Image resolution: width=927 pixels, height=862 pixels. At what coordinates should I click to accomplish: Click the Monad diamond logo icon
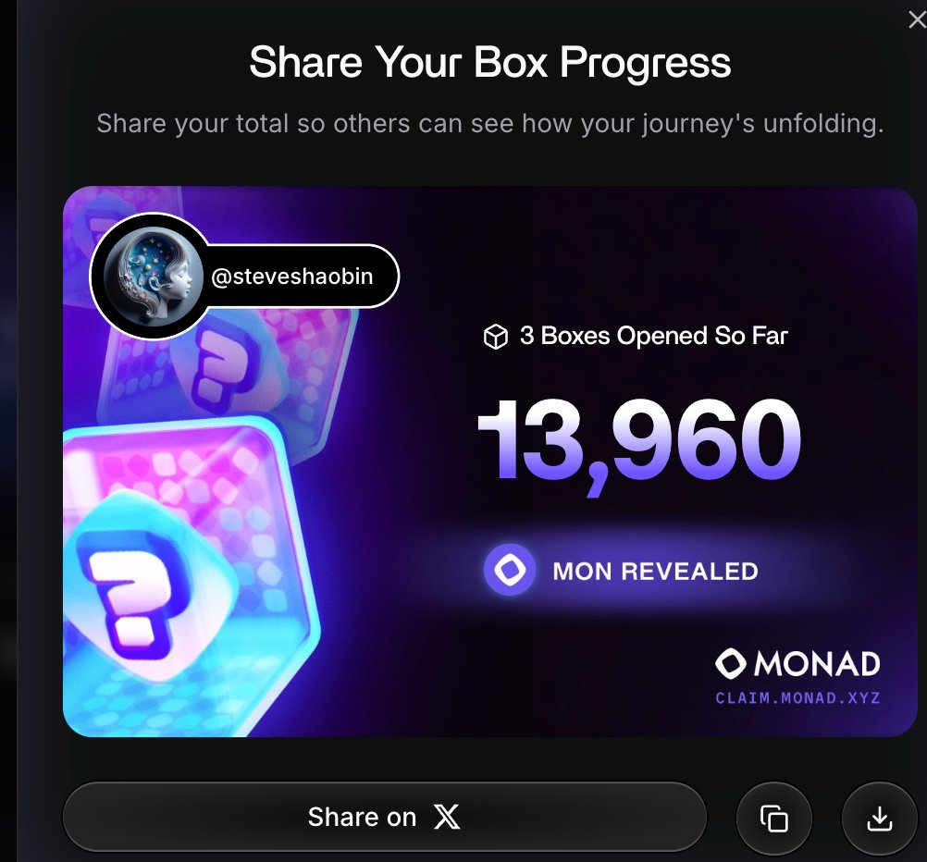click(x=731, y=663)
